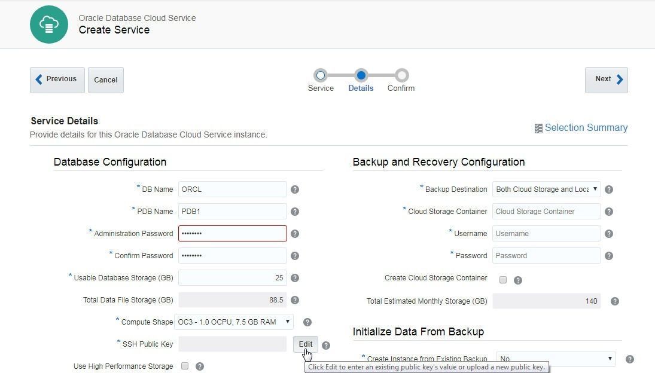Click the Confirm Password field

point(233,256)
